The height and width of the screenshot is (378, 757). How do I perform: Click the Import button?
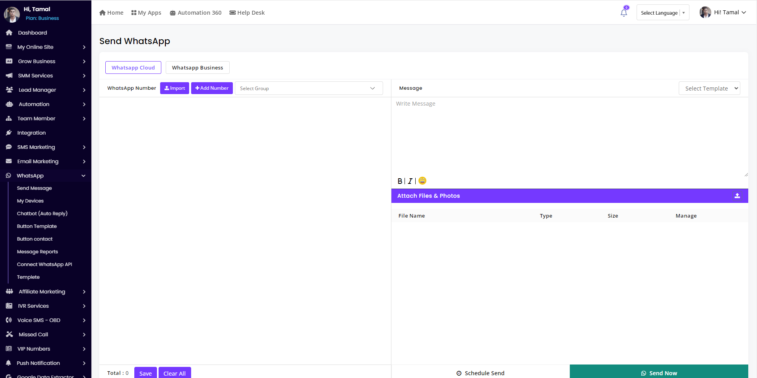click(174, 88)
